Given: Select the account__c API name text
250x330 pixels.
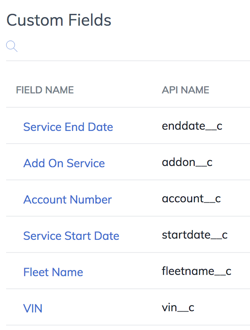Looking at the screenshot, I should click(191, 199).
